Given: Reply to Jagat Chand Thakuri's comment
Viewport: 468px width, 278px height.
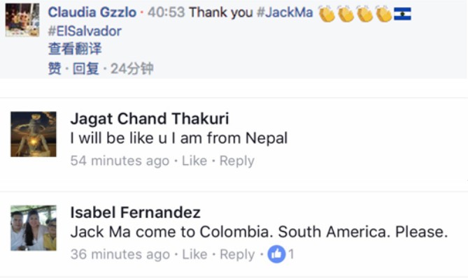Looking at the screenshot, I should pos(237,161).
